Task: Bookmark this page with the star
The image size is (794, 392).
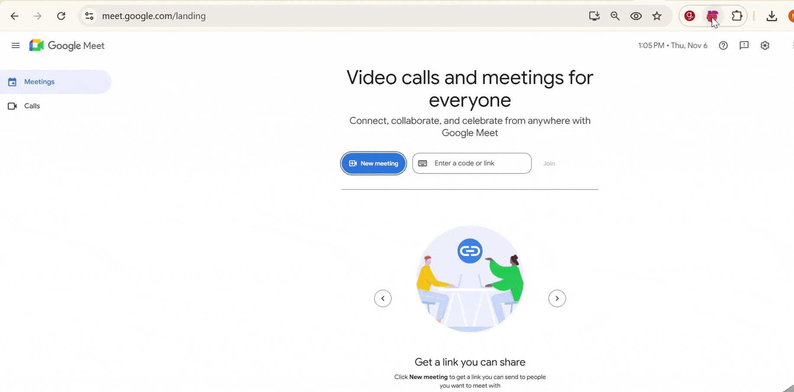Action: pyautogui.click(x=657, y=16)
